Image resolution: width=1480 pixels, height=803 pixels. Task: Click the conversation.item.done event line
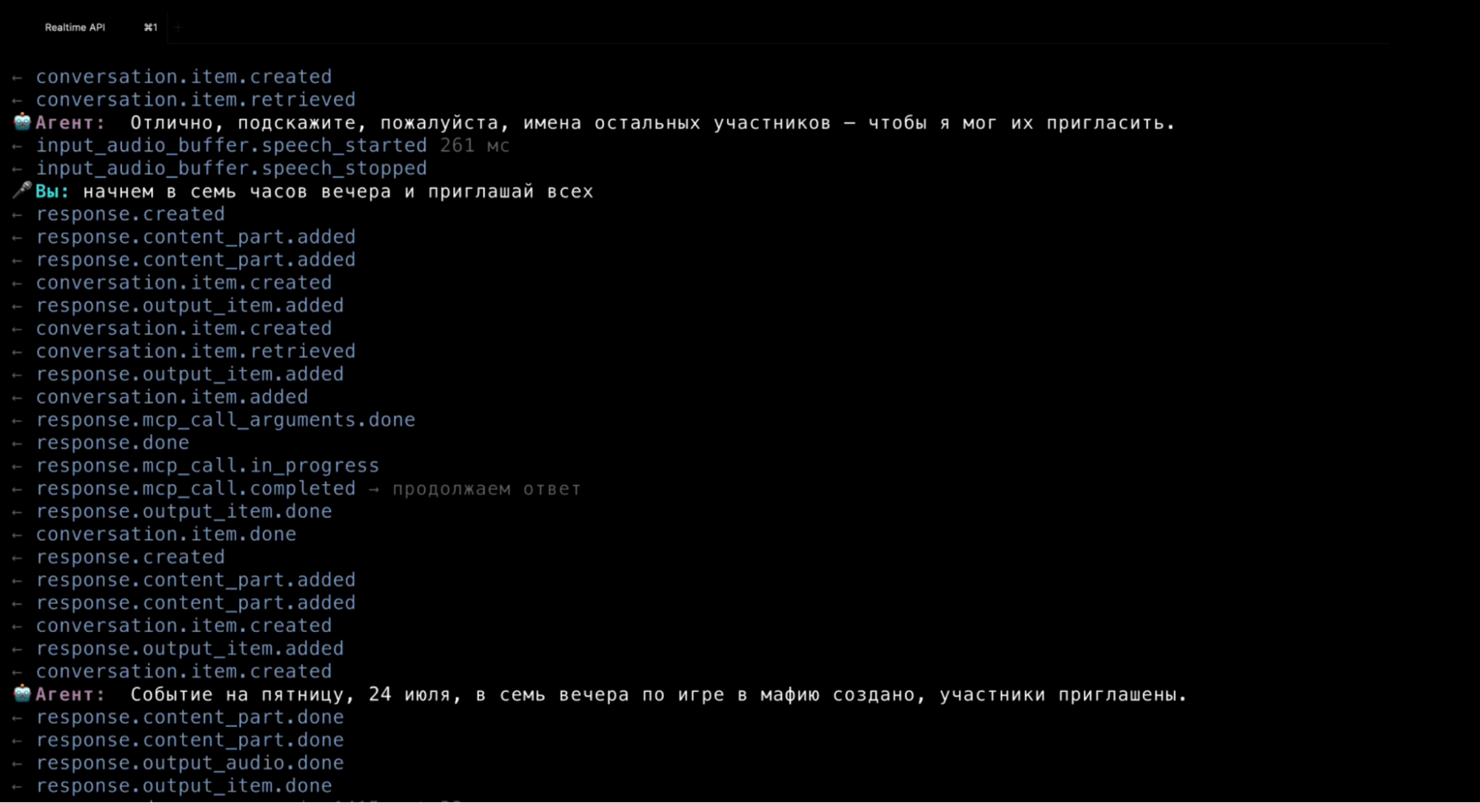coord(166,534)
